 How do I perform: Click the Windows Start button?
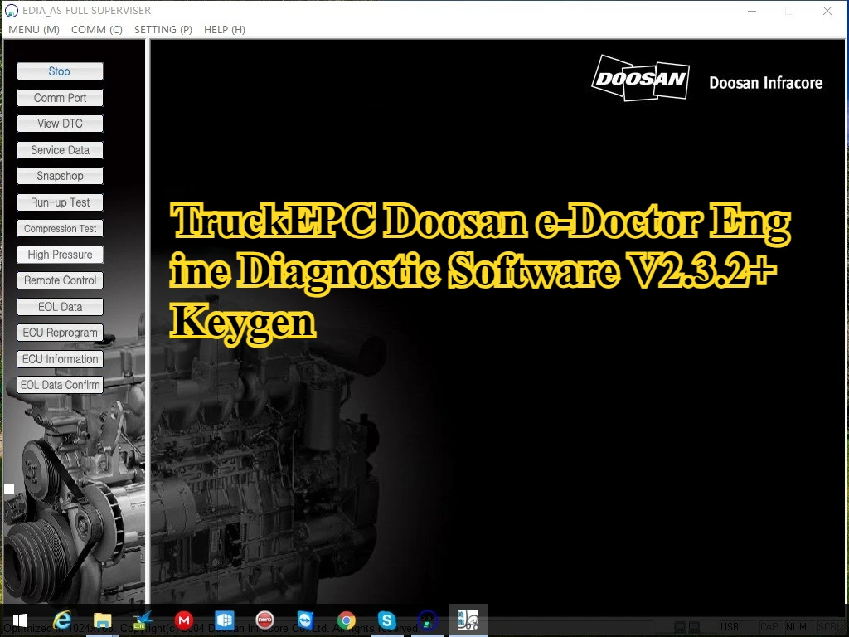(x=19, y=620)
